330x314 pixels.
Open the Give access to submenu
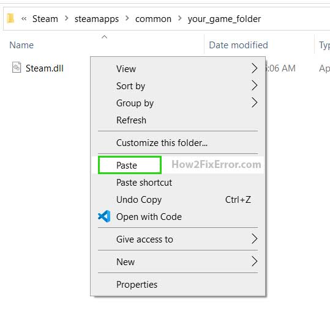tap(178, 239)
